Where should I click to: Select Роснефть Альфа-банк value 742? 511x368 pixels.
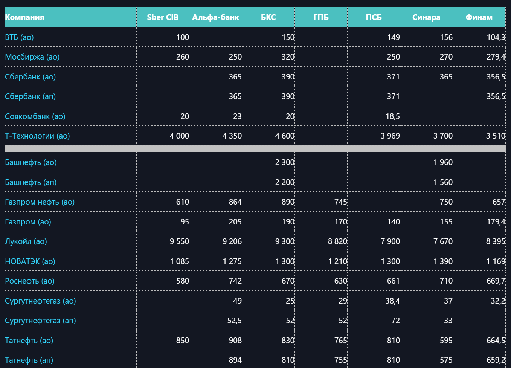tap(235, 281)
